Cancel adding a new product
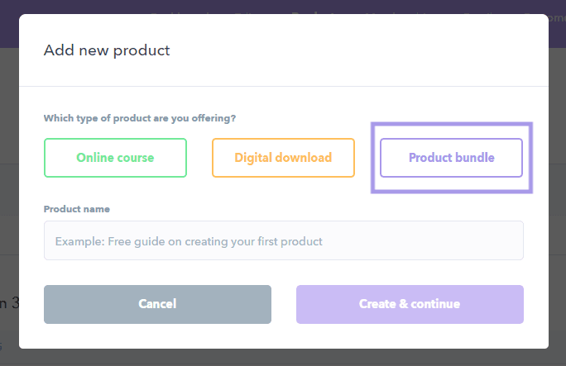This screenshot has height=366, width=566. click(157, 304)
